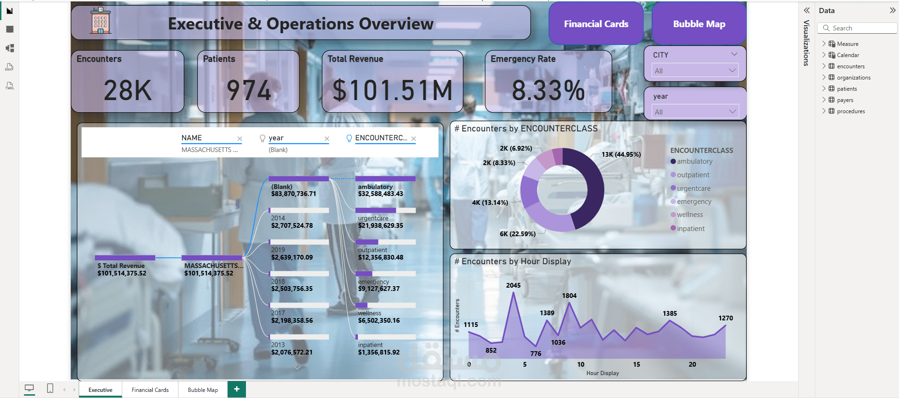Switch to Table view icon
Screen dimensions: 899x398
(x=9, y=29)
